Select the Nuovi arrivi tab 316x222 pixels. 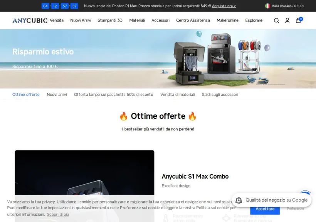[57, 95]
